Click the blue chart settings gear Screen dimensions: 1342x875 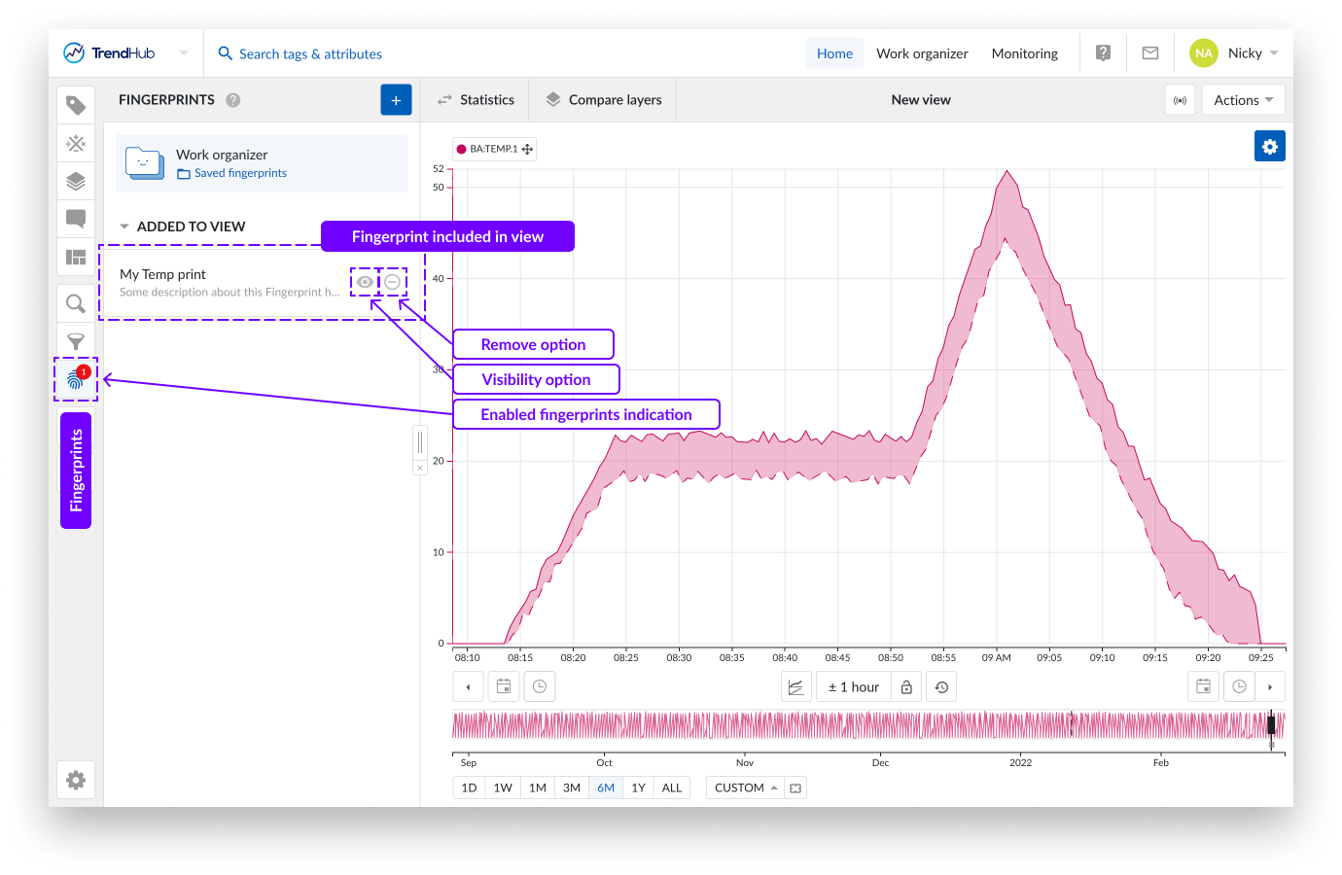coord(1269,147)
